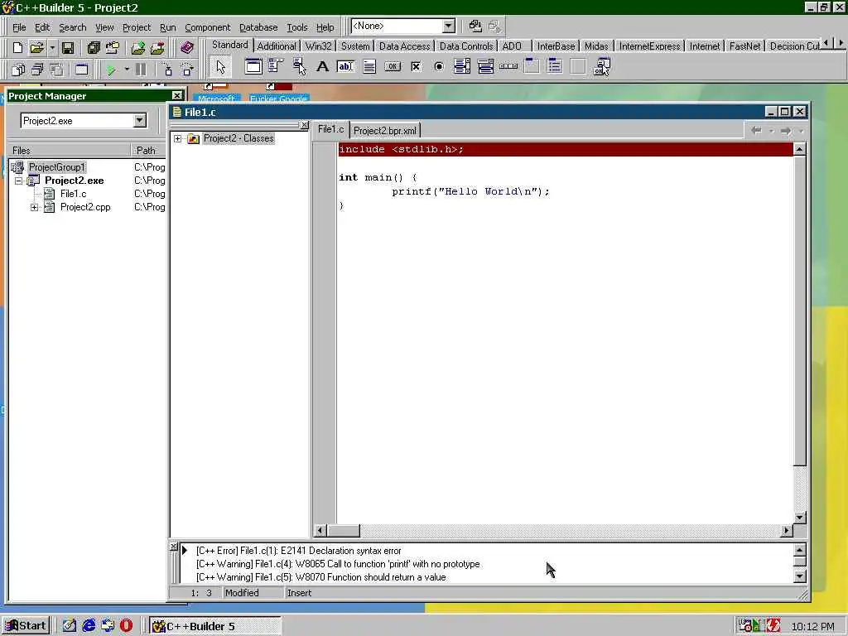Open the Project menu
Viewport: 848px width, 636px height.
(x=137, y=27)
